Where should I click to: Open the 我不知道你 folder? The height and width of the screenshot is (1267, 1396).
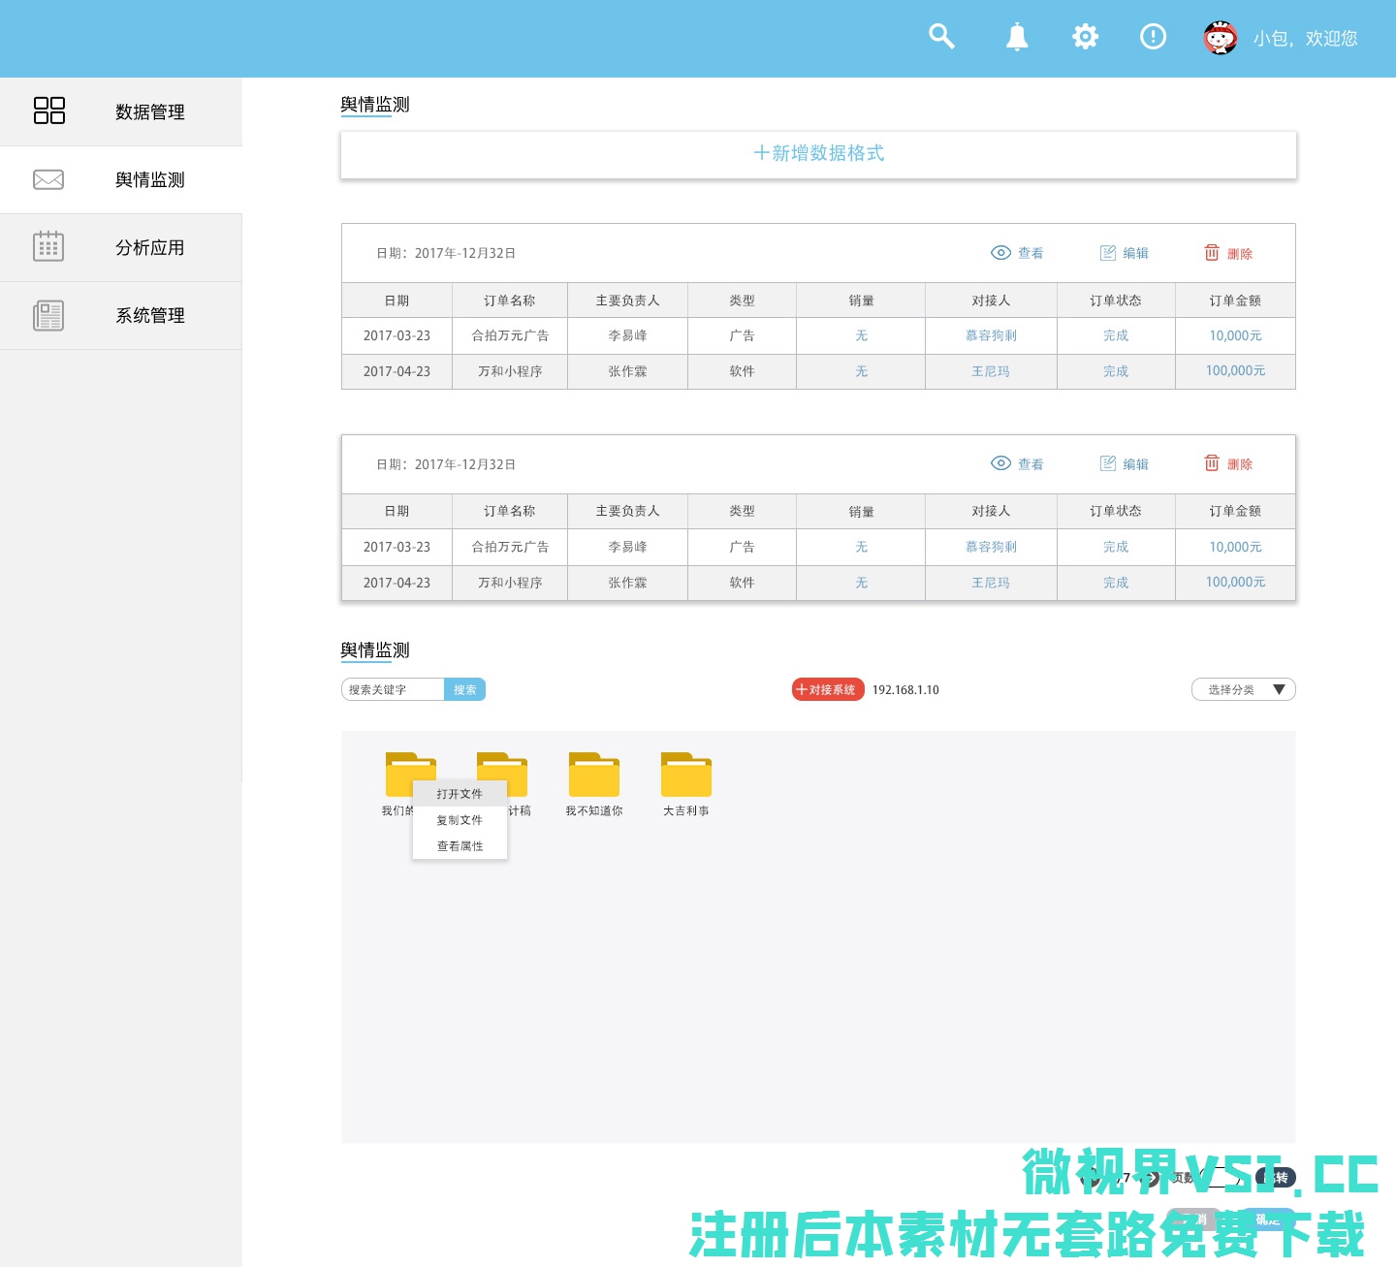tap(594, 776)
